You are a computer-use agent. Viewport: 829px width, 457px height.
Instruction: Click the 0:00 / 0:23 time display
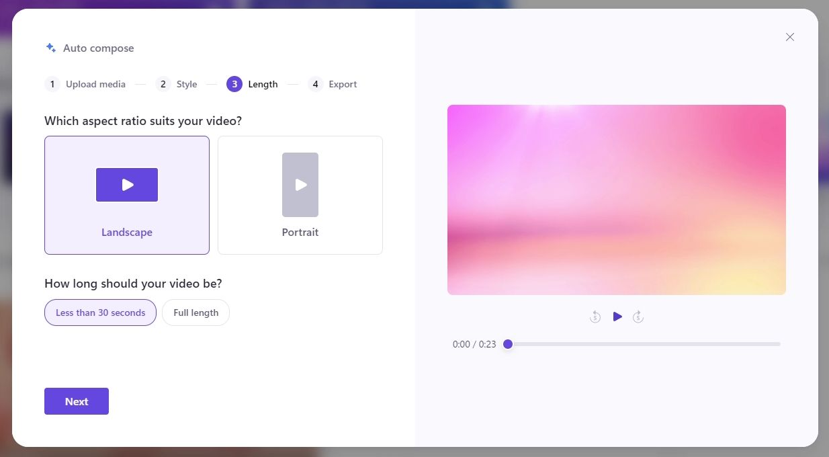474,344
